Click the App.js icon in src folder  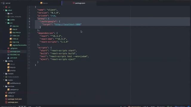pos(11,29)
